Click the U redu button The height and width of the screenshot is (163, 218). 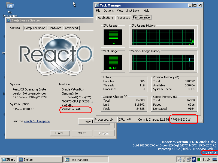(60, 133)
